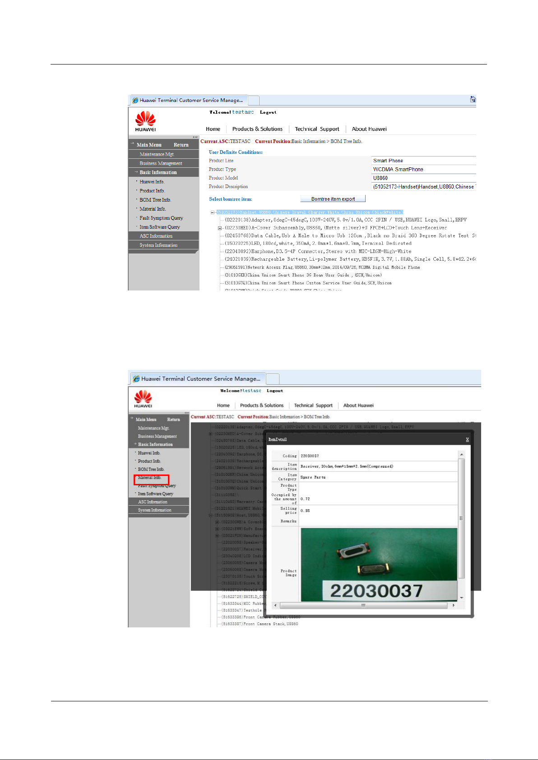Open Huawei Info. in the upper sidebar
The height and width of the screenshot is (760, 538).
click(152, 182)
